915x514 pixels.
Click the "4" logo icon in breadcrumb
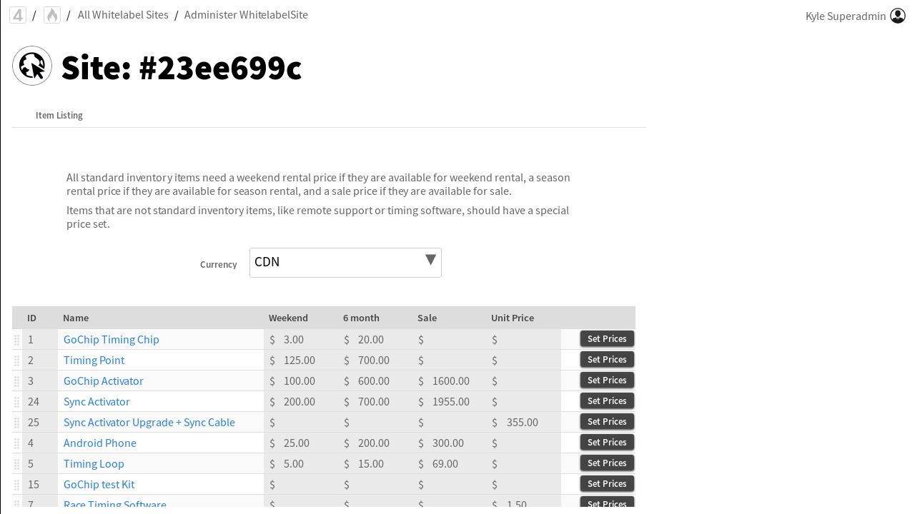point(18,15)
